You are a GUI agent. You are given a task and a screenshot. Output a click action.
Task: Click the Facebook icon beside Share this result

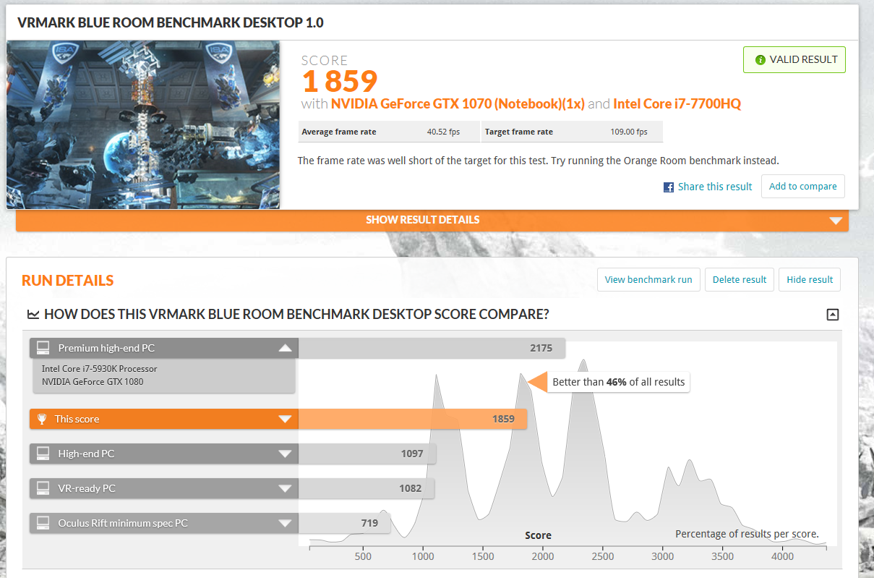click(x=669, y=187)
